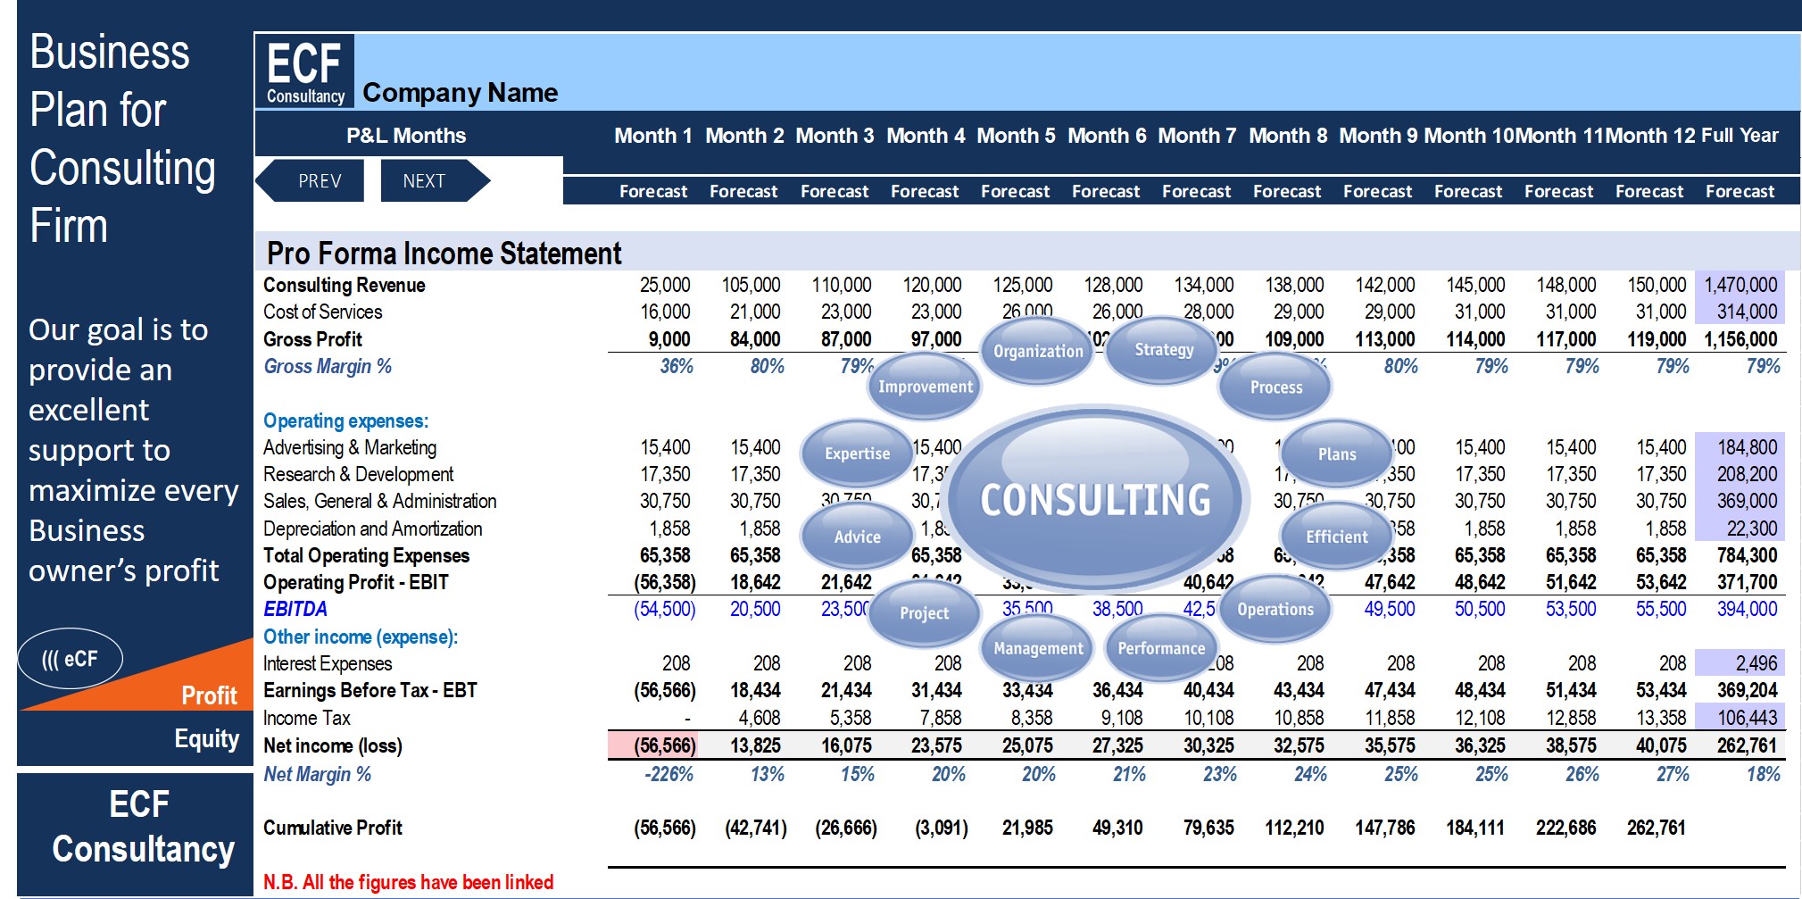Image resolution: width=1802 pixels, height=899 pixels.
Task: Click the Performance bubble
Action: tap(1161, 648)
